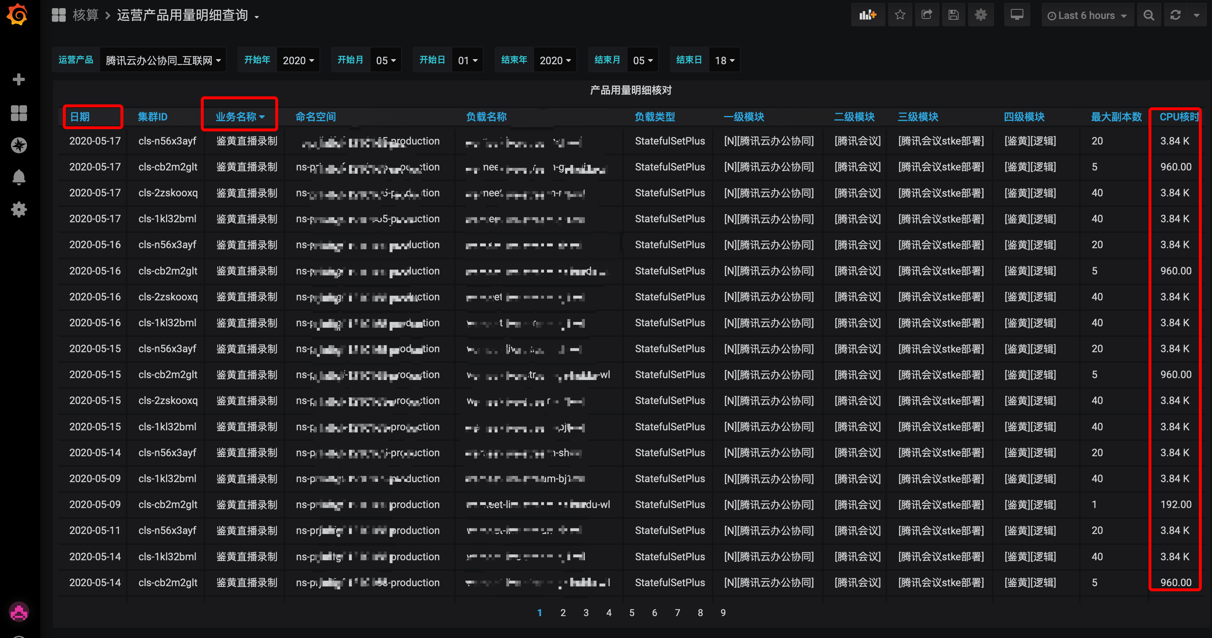Viewport: 1212px width, 638px height.
Task: Open the Grafana home logo
Action: 18,14
